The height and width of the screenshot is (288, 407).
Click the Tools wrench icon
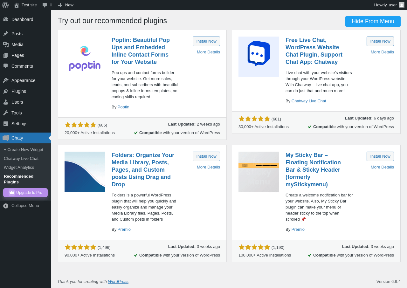pos(6,113)
